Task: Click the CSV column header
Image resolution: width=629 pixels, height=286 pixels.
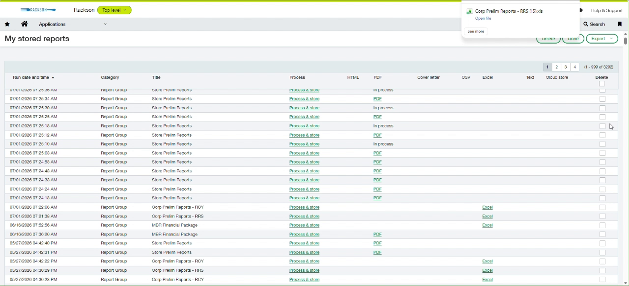Action: 466,77
